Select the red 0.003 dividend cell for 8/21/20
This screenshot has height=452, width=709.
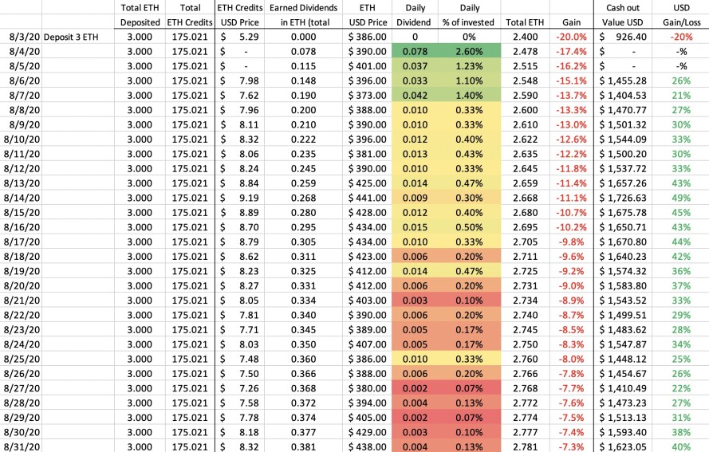pos(415,301)
